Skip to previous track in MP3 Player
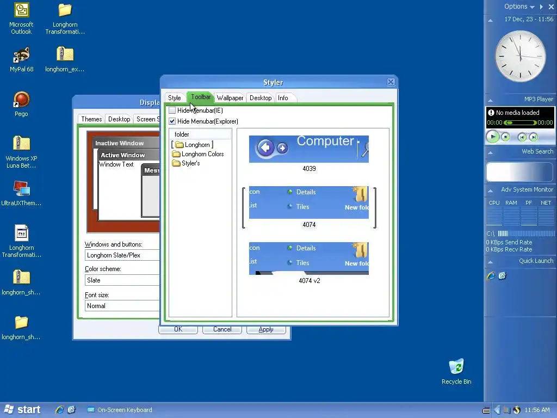Viewport: 557px width, 418px height. (522, 137)
